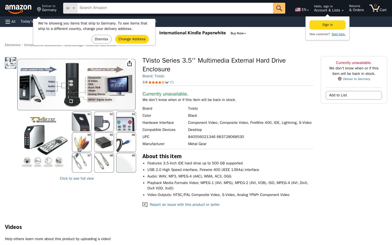Click the yellow Sign in button
The image size is (392, 245).
click(327, 25)
